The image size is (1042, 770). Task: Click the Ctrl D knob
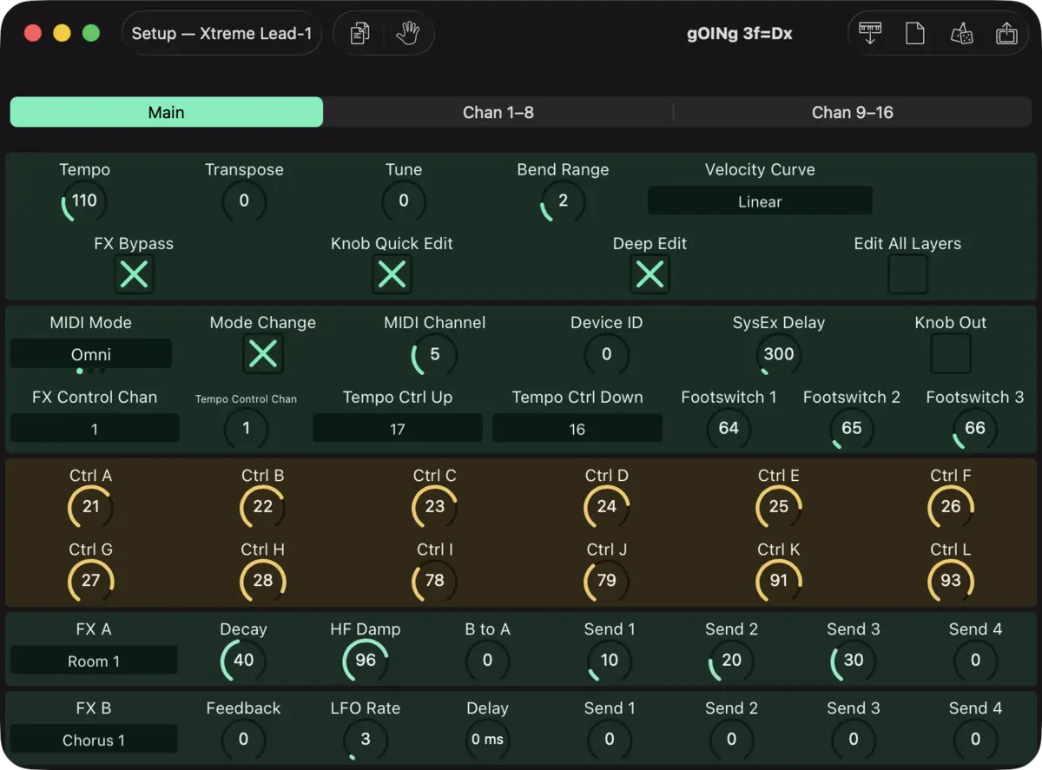(x=607, y=506)
